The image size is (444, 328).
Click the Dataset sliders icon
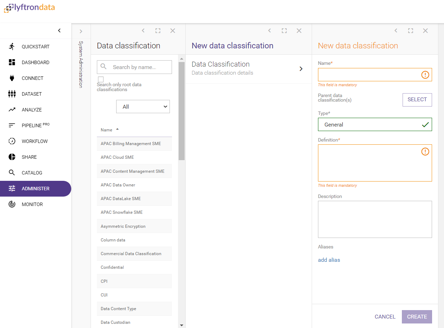pyautogui.click(x=12, y=94)
